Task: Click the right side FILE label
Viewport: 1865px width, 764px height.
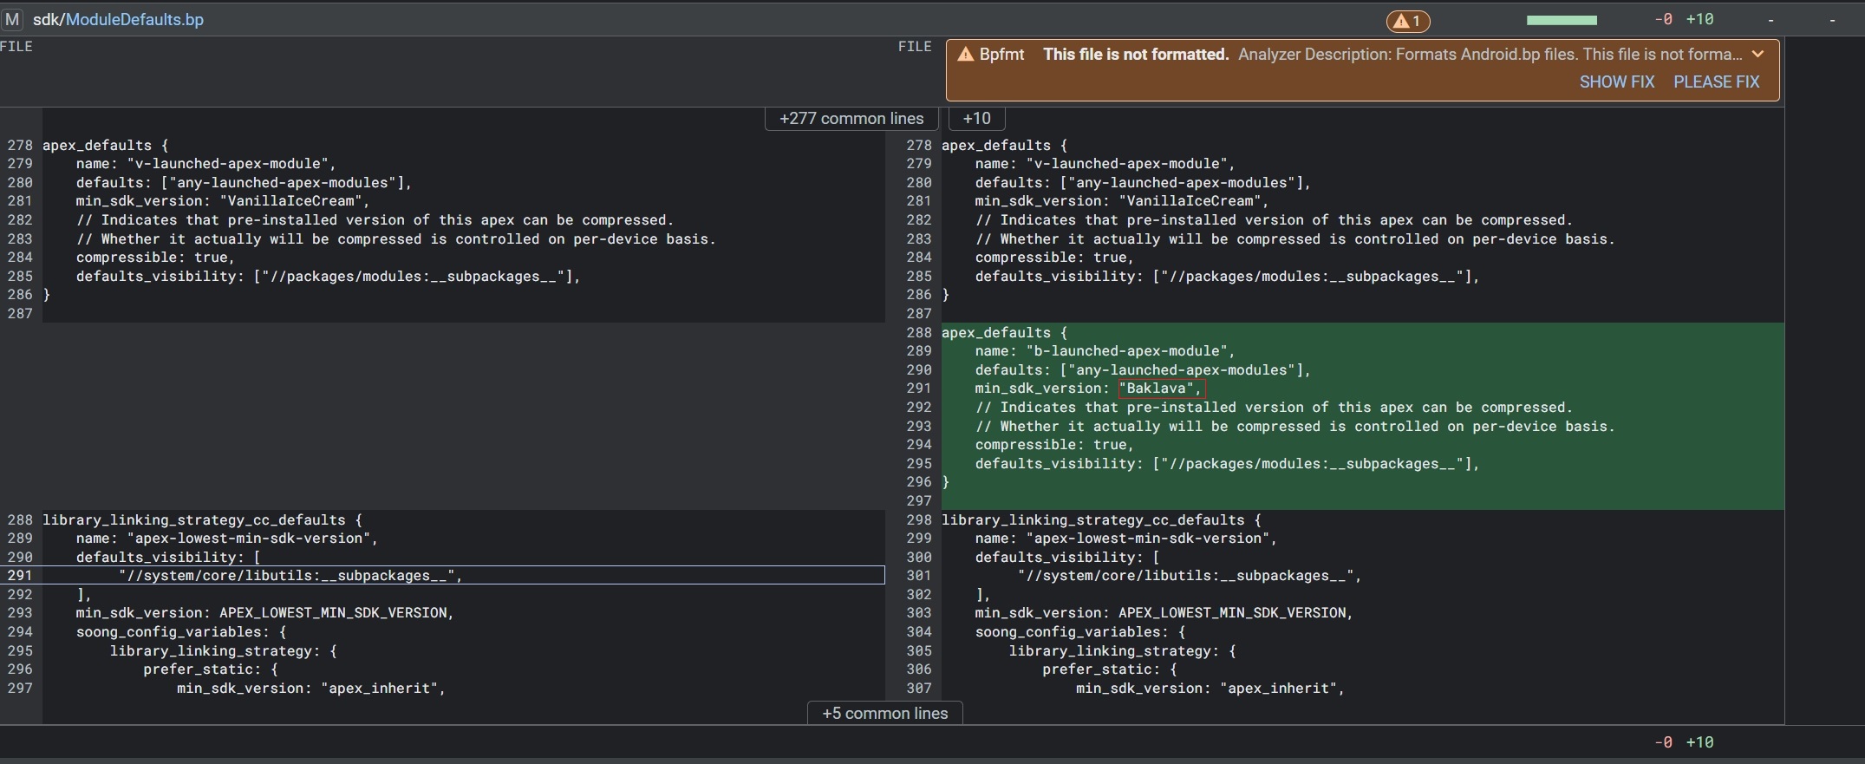Action: click(915, 47)
